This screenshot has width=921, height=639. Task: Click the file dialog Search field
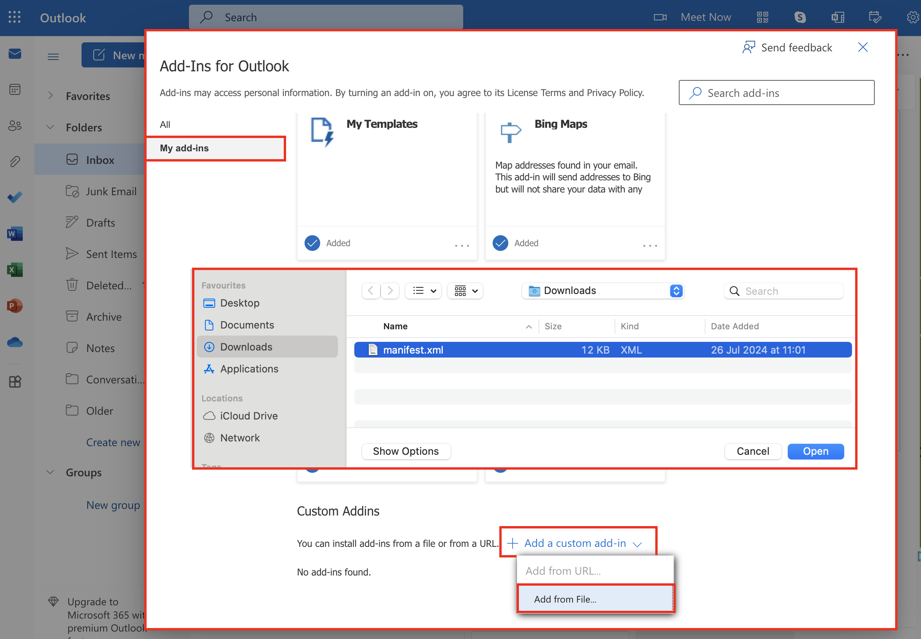(783, 291)
